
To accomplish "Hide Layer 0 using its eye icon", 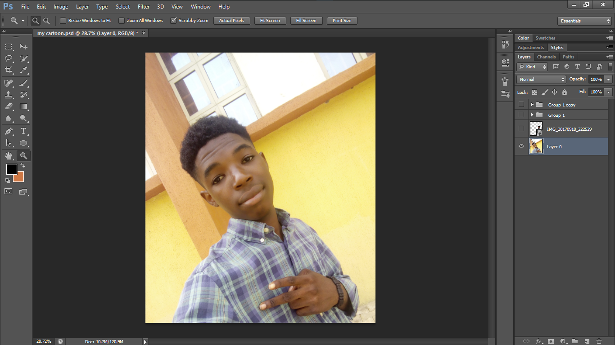I will pyautogui.click(x=521, y=146).
